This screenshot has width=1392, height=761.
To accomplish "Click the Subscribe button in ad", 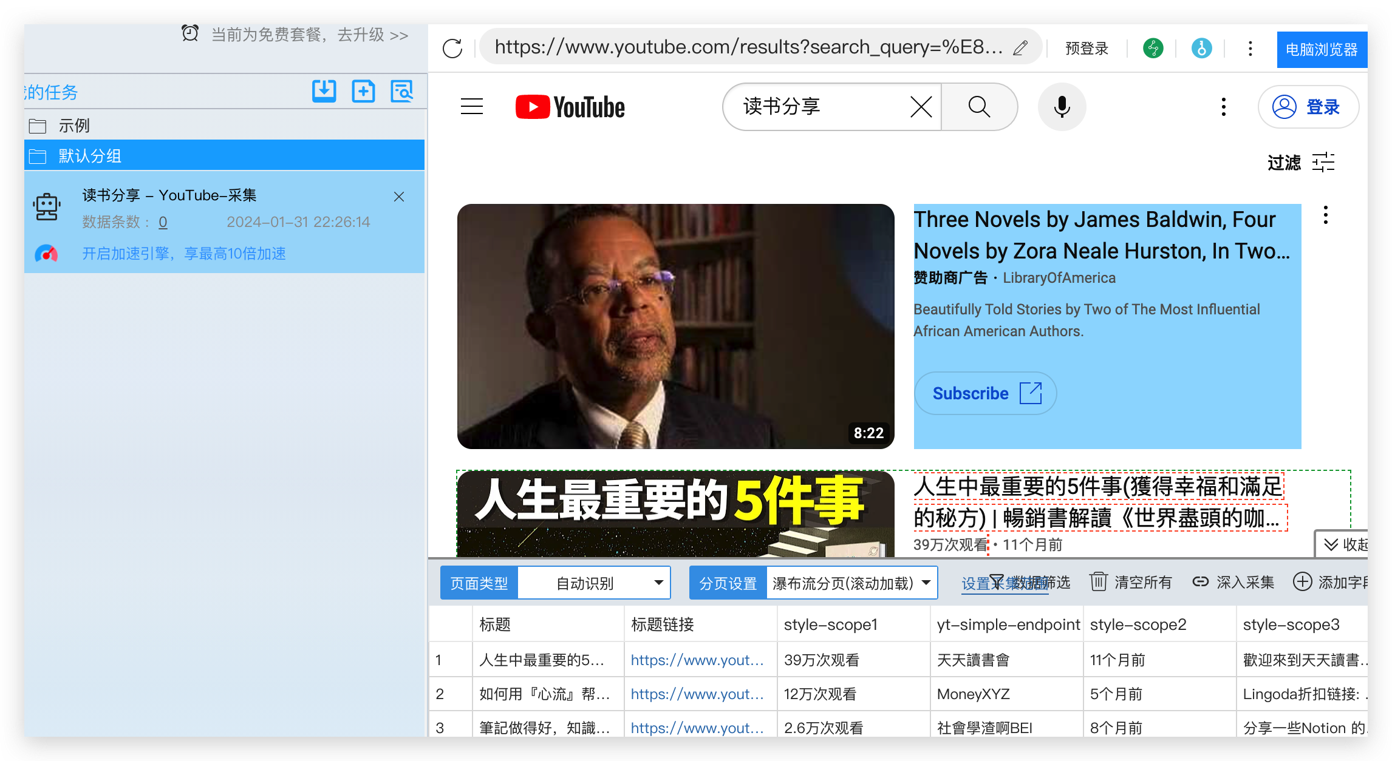I will [985, 393].
